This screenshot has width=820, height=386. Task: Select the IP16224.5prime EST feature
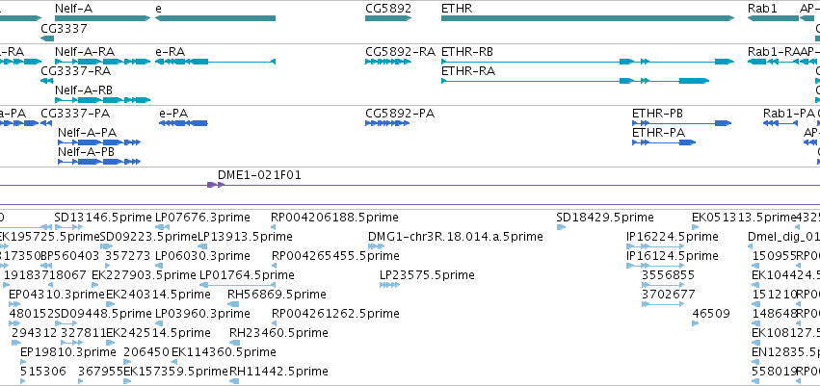pos(655,246)
